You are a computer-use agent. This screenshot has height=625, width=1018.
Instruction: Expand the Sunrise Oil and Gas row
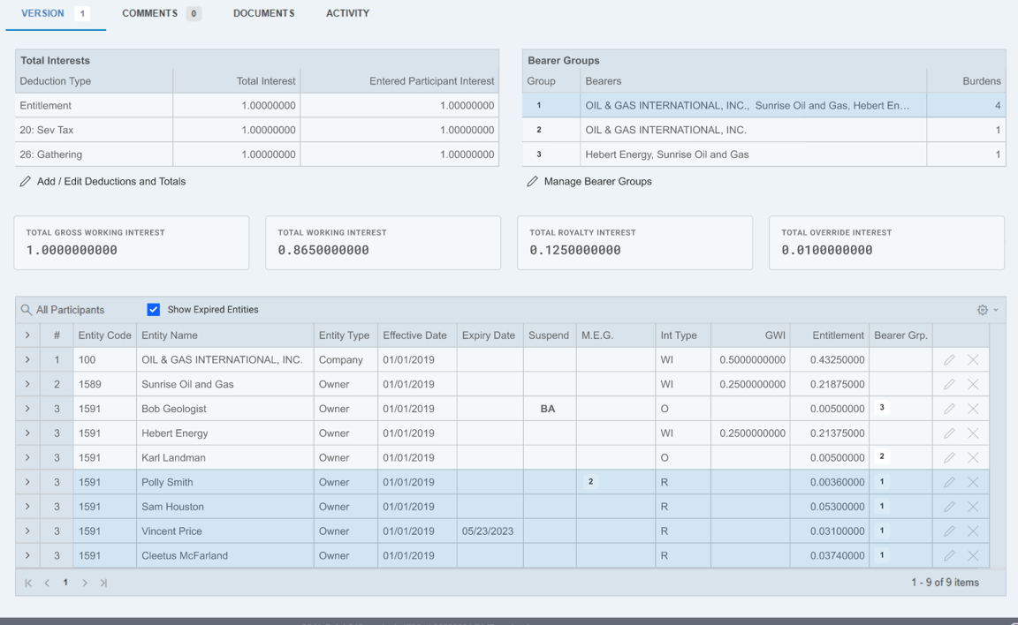pyautogui.click(x=27, y=385)
